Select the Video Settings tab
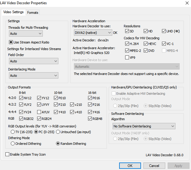 (x=13, y=12)
